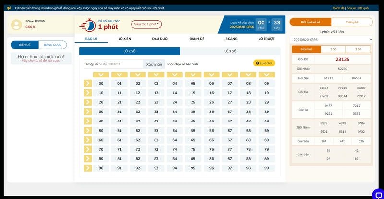Open the Lô Xiên tab

pos(124,38)
